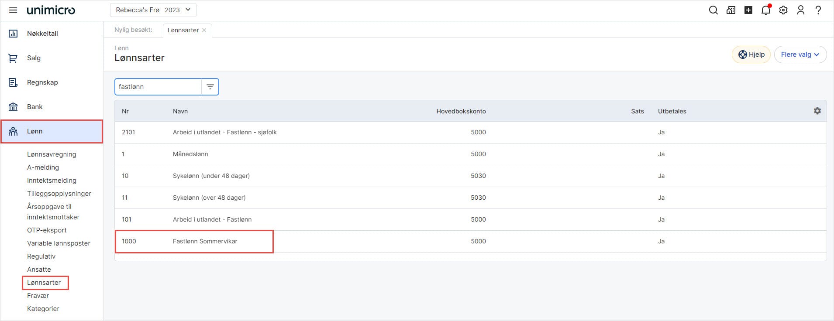Expand the Flere valg dropdown
This screenshot has width=834, height=321.
point(800,55)
